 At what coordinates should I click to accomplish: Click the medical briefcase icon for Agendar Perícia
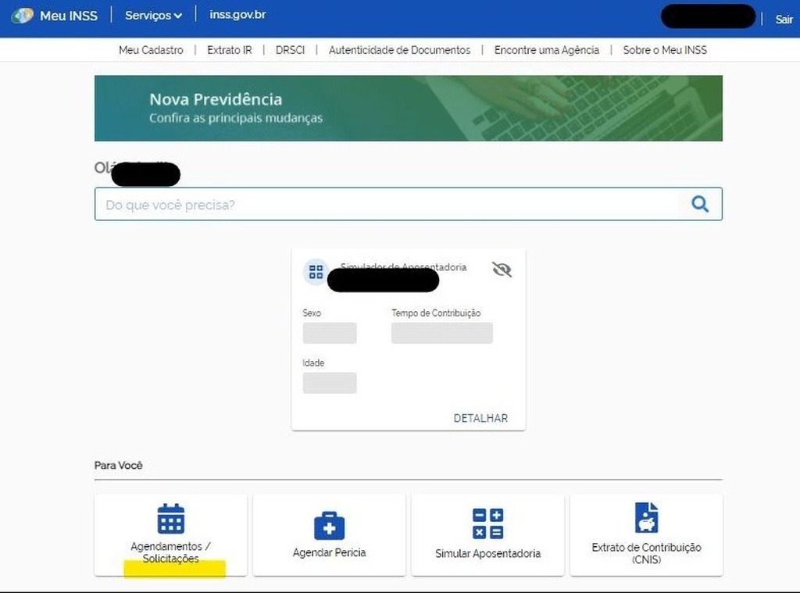pyautogui.click(x=329, y=526)
